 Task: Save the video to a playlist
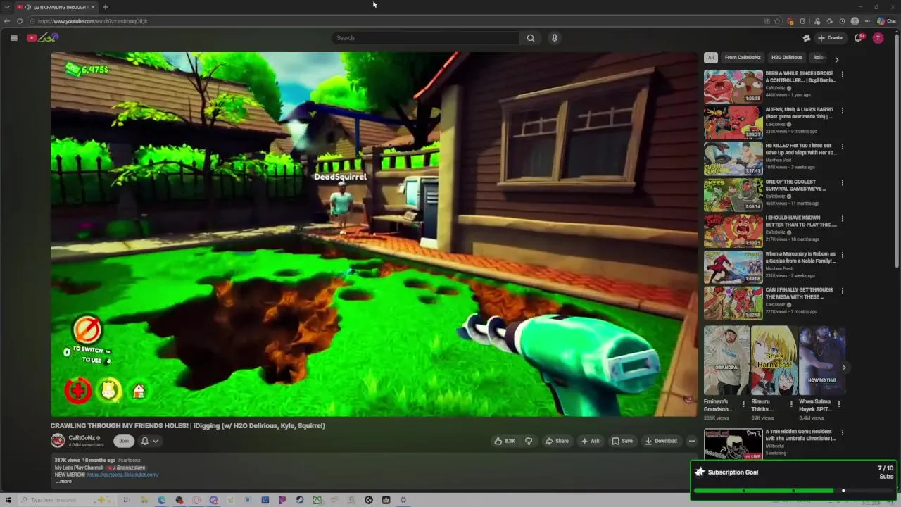click(x=622, y=441)
